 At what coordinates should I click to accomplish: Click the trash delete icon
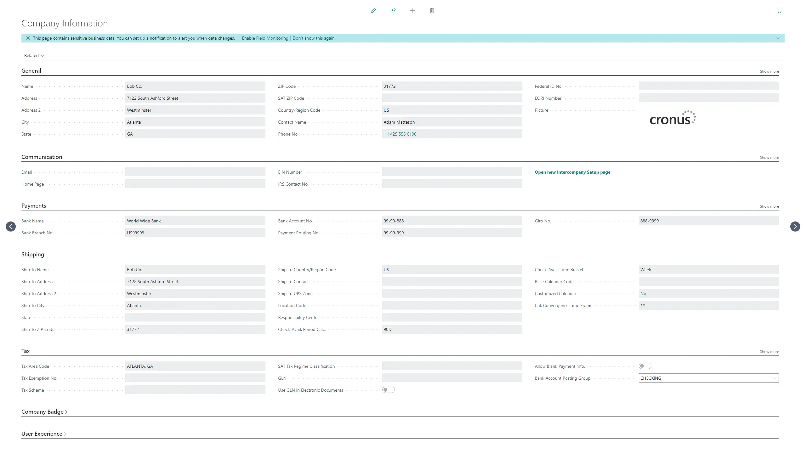point(432,10)
